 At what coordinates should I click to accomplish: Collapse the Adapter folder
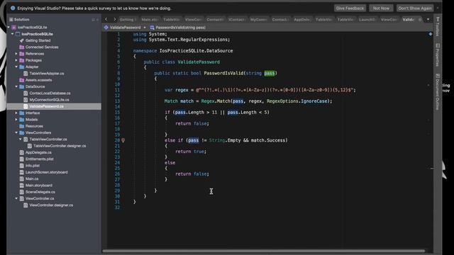16,67
